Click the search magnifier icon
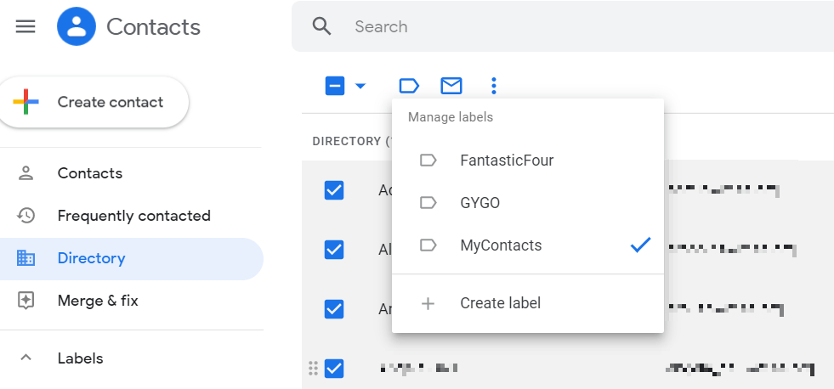Image resolution: width=834 pixels, height=389 pixels. [322, 26]
